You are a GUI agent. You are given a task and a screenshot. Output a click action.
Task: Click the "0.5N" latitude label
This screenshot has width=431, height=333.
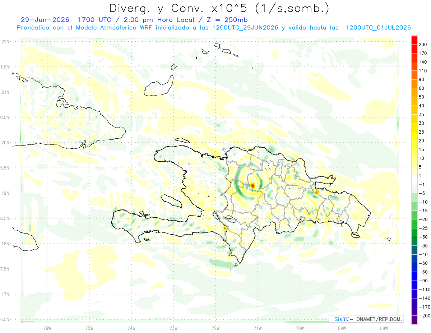coord(5,117)
